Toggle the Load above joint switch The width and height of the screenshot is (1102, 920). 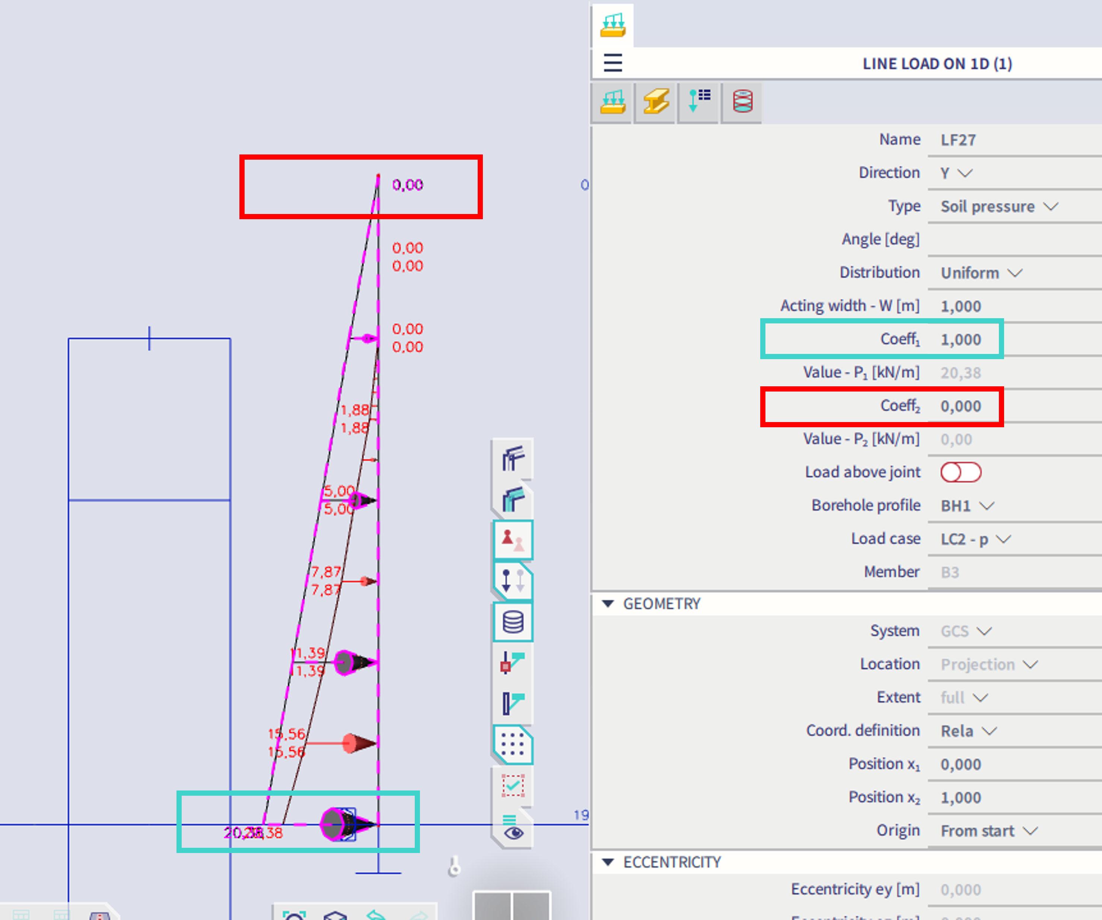(x=960, y=472)
